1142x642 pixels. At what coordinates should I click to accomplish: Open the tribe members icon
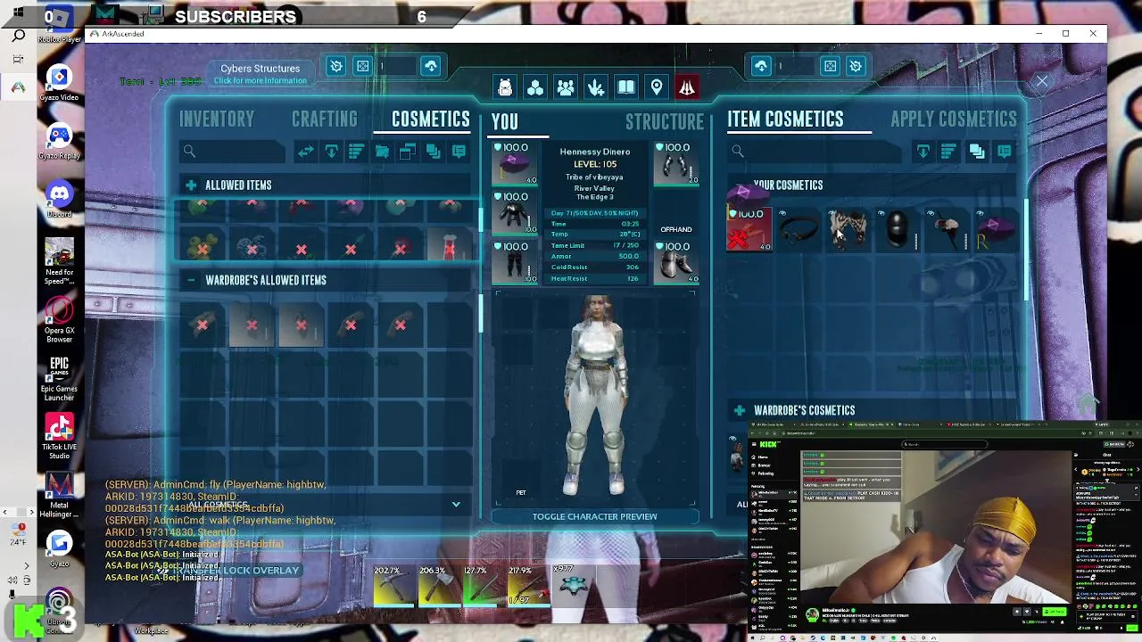pyautogui.click(x=566, y=87)
